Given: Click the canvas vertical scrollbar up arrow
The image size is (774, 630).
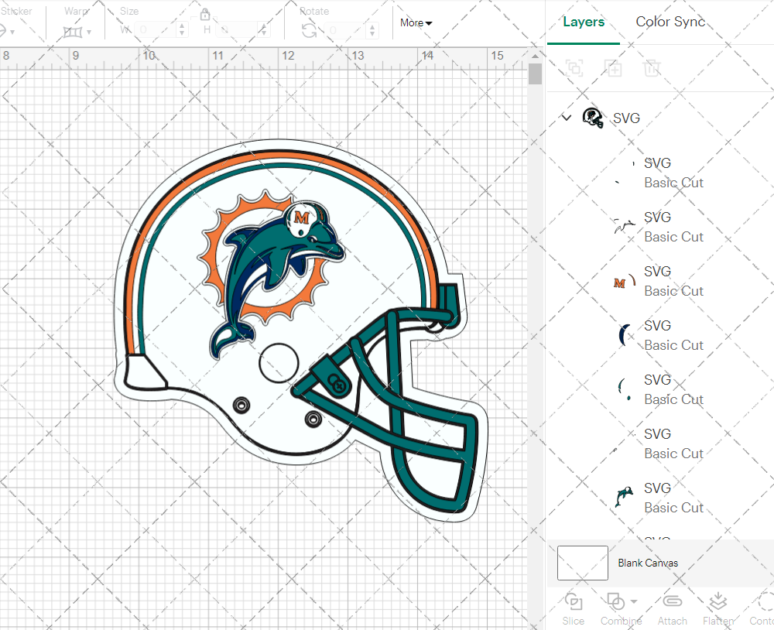Looking at the screenshot, I should click(535, 56).
